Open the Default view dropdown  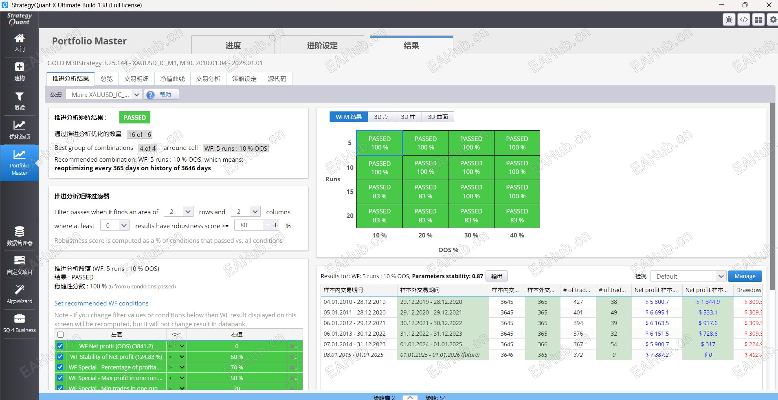point(688,276)
